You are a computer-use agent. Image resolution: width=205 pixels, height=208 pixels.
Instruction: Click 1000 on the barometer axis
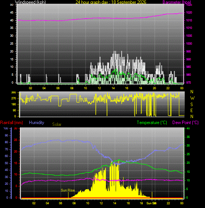(189, 43)
